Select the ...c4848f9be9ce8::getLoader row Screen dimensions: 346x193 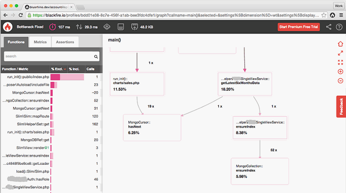click(x=51, y=164)
